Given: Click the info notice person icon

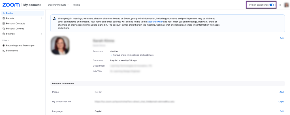Looking at the screenshot, I should click(54, 19).
